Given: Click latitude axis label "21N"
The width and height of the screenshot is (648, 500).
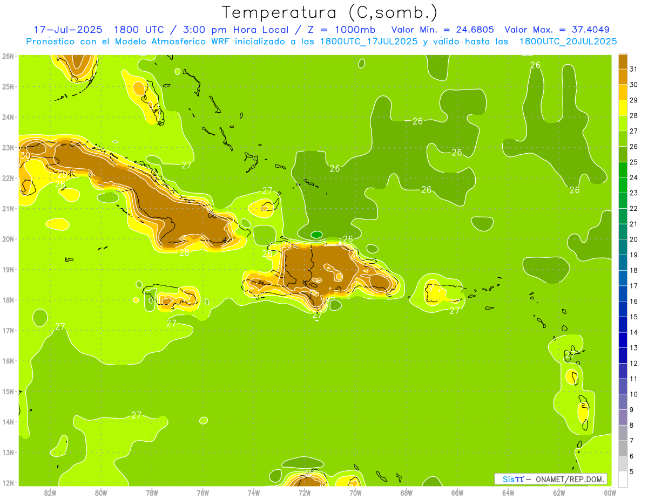Looking at the screenshot, I should click(x=8, y=208).
